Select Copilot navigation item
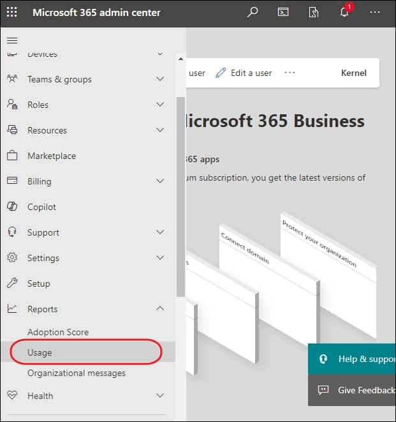396x422 pixels. [87, 207]
